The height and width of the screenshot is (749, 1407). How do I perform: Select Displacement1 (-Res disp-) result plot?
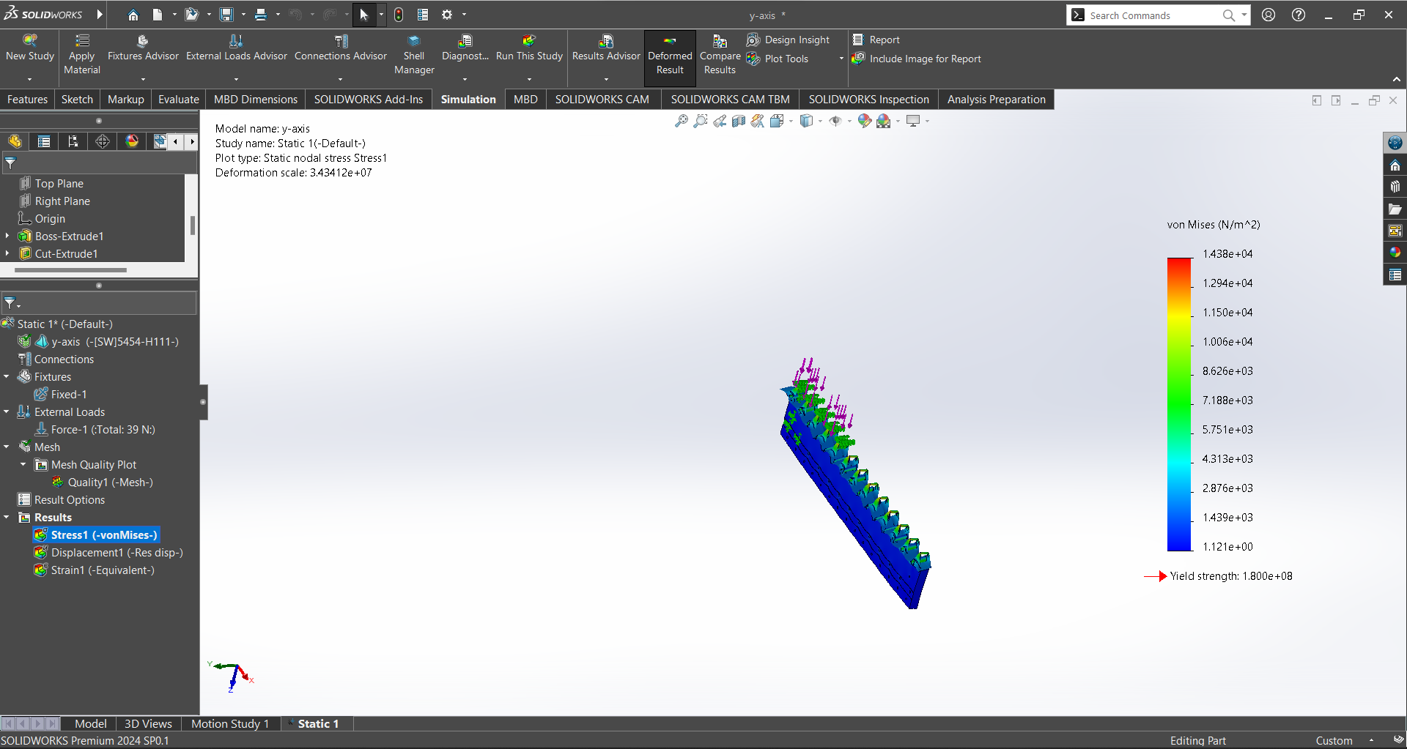click(x=108, y=553)
